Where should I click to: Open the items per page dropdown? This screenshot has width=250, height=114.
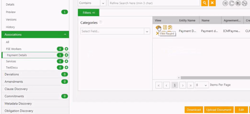coord(201,85)
